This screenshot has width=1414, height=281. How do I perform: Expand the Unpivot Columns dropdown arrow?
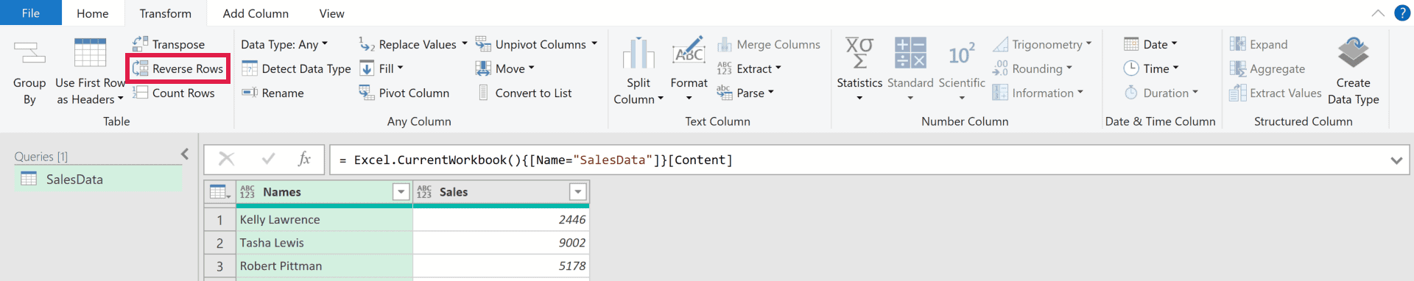click(x=594, y=44)
